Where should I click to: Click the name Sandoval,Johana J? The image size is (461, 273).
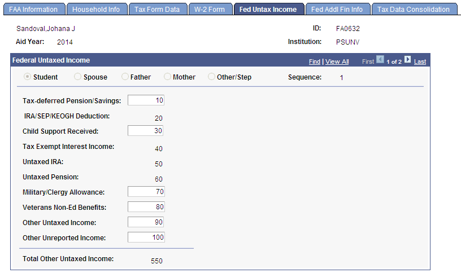(x=46, y=29)
